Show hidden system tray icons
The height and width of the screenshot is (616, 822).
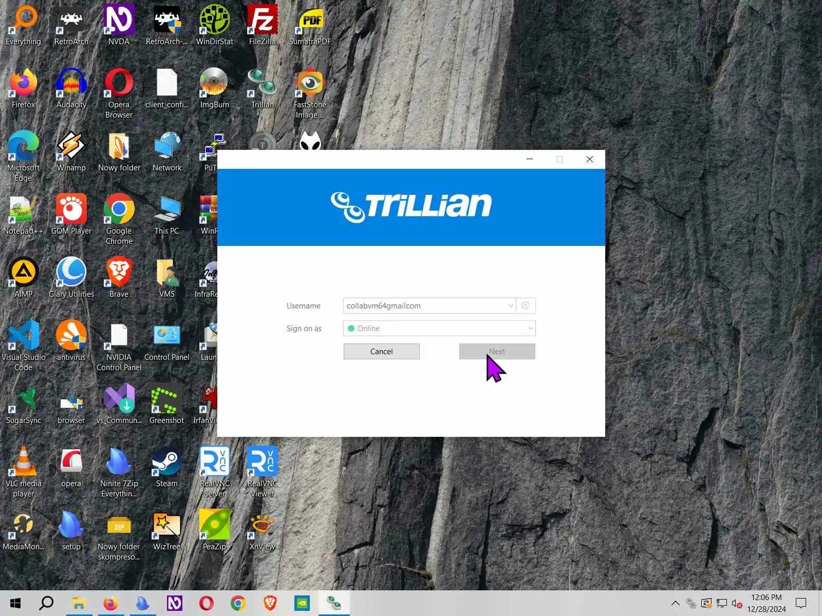[x=676, y=603]
